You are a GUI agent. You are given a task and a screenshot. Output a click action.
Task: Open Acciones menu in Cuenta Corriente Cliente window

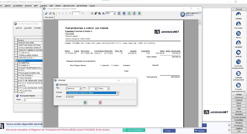coord(28,28)
